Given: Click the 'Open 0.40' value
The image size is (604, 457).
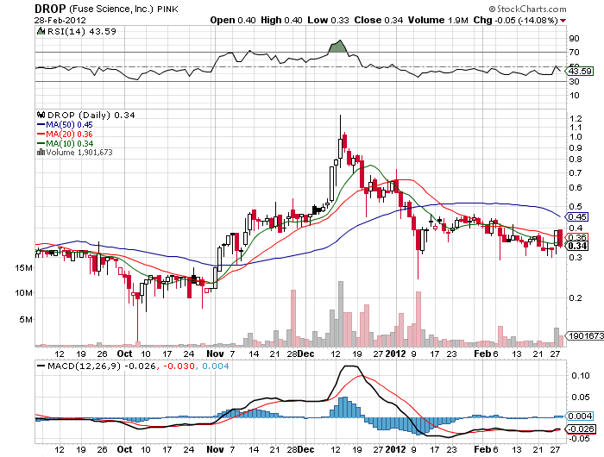Looking at the screenshot, I should (x=233, y=21).
